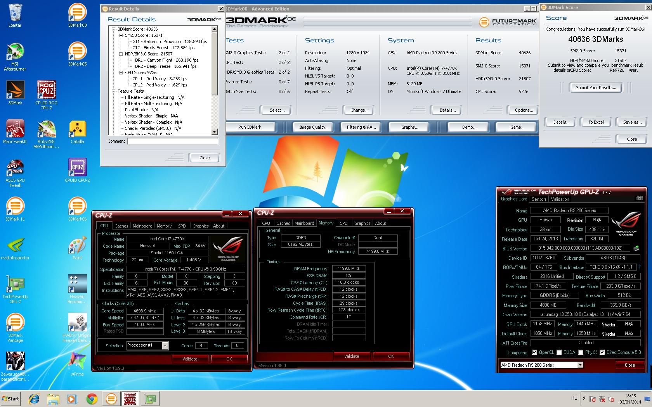
Task: Collapse Feature Tests tree node
Action: click(114, 91)
